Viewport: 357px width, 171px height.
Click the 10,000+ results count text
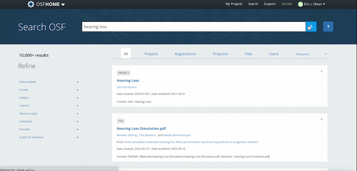click(34, 55)
